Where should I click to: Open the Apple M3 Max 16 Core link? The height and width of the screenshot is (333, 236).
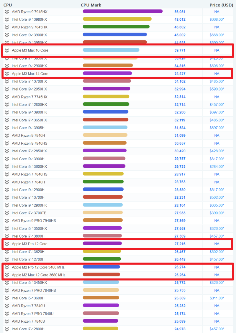pyautogui.click(x=30, y=50)
